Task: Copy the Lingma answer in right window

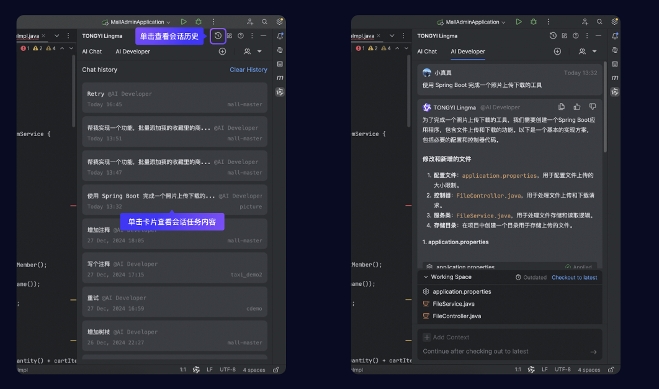Action: [x=561, y=107]
